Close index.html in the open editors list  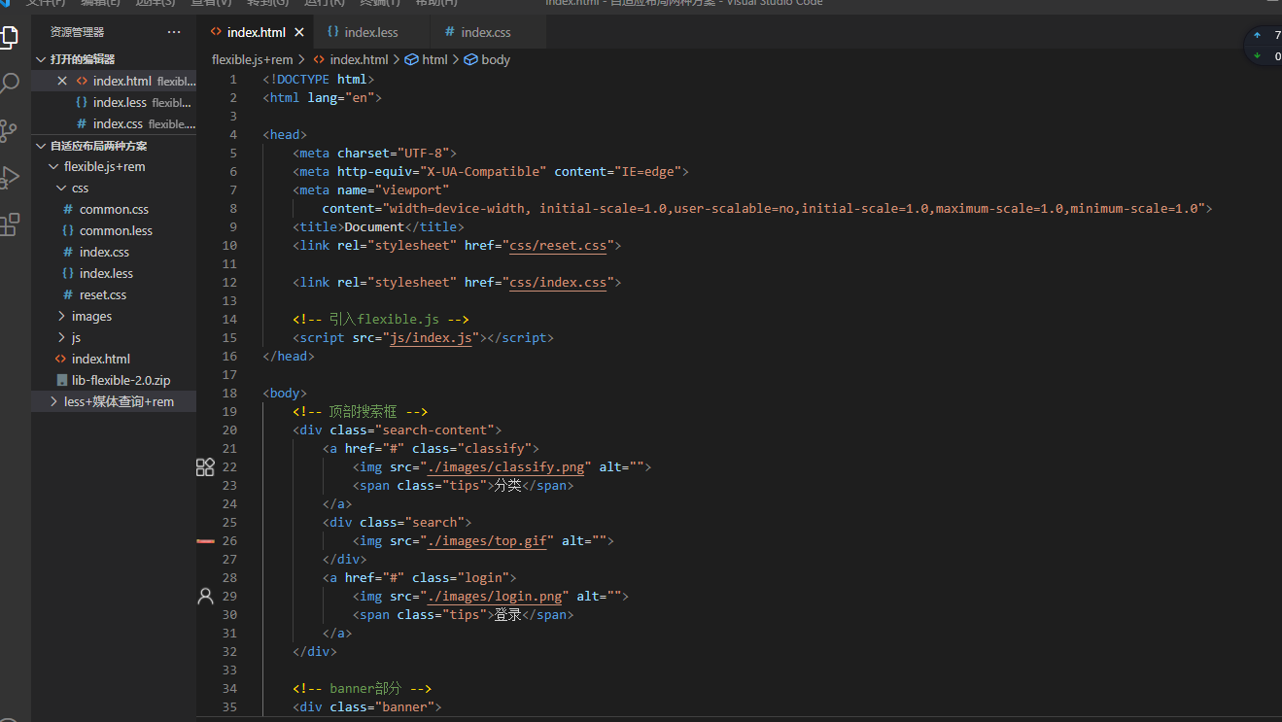(62, 81)
